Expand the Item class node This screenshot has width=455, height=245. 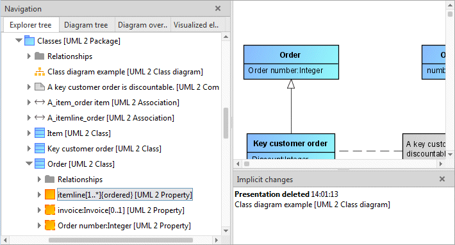[29, 133]
